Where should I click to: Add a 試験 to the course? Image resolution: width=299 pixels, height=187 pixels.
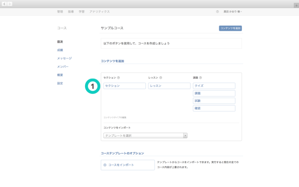click(x=214, y=101)
